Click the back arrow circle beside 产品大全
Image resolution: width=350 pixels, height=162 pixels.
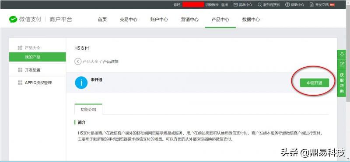[x=78, y=62]
